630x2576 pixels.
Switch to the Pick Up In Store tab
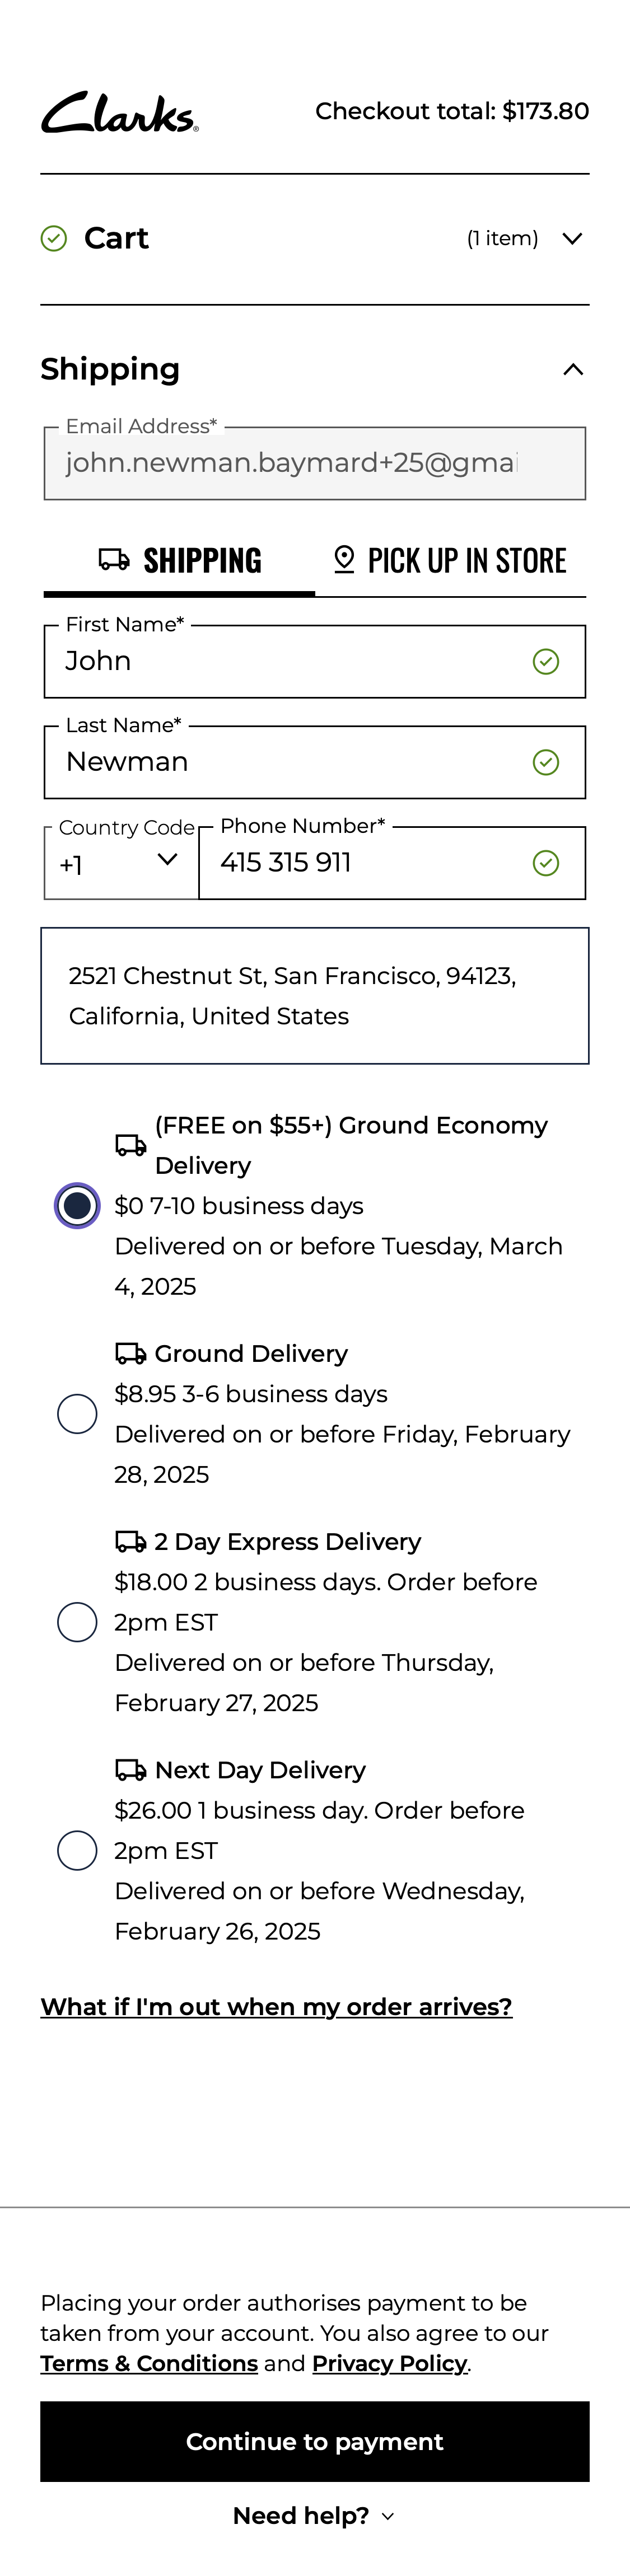451,561
